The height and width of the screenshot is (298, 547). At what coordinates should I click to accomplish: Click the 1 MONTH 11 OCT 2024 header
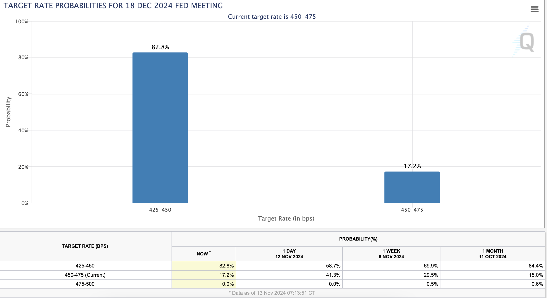tap(493, 254)
